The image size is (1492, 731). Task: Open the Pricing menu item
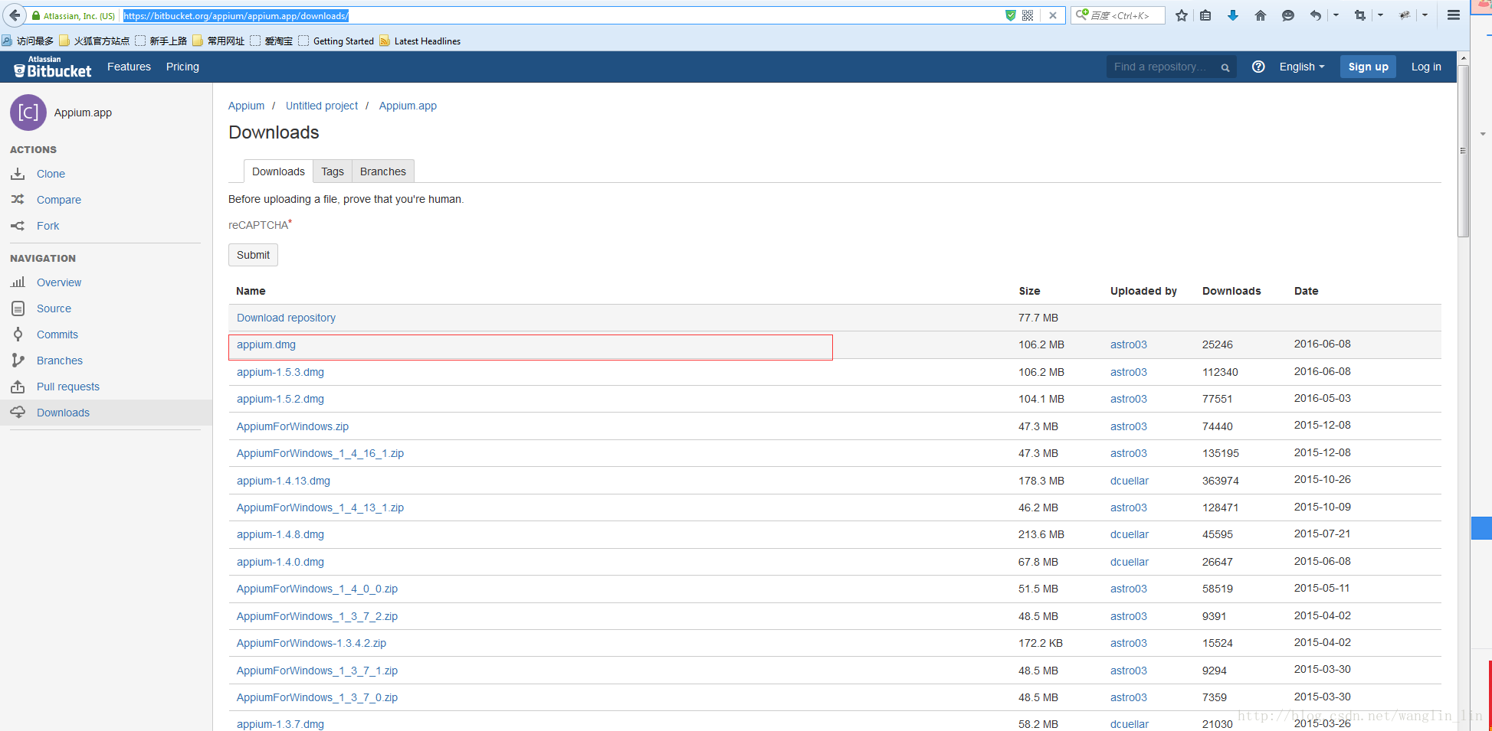(182, 67)
